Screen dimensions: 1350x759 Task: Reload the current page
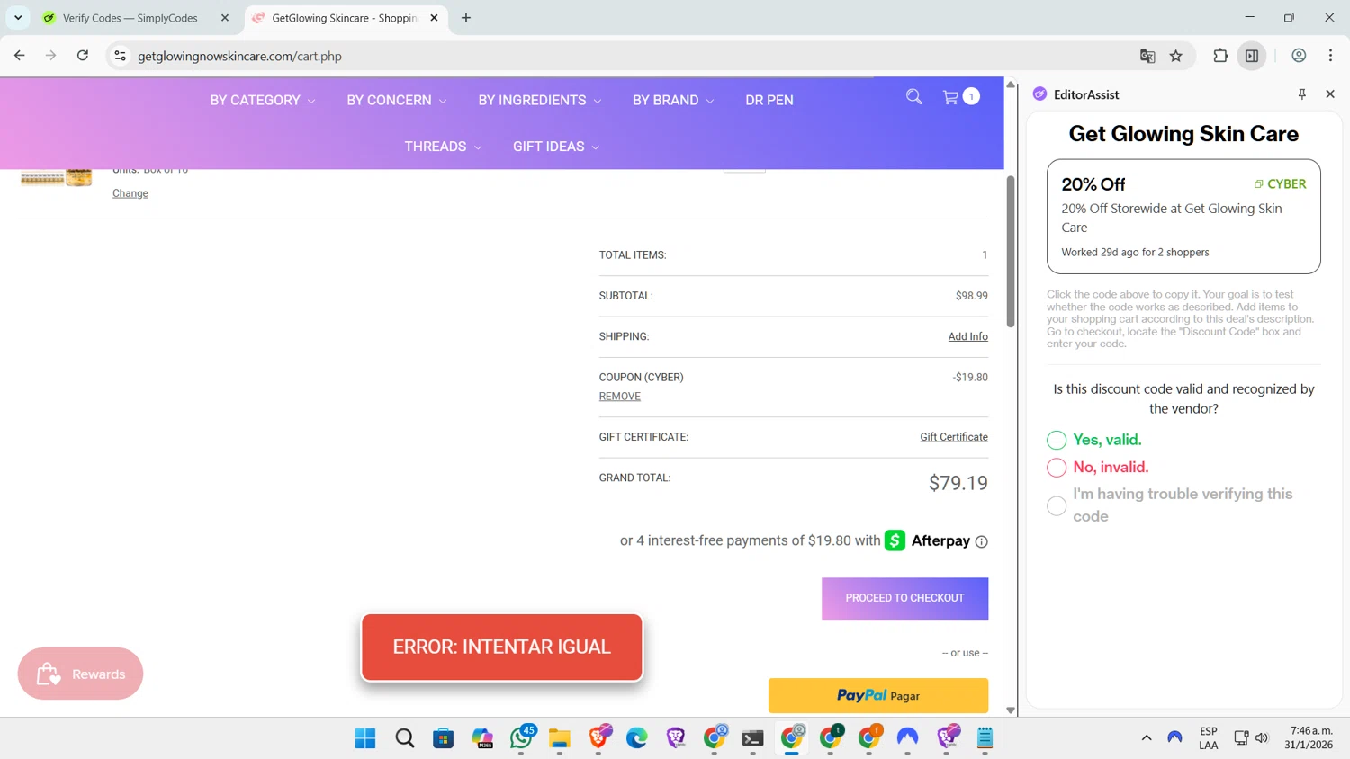tap(83, 56)
